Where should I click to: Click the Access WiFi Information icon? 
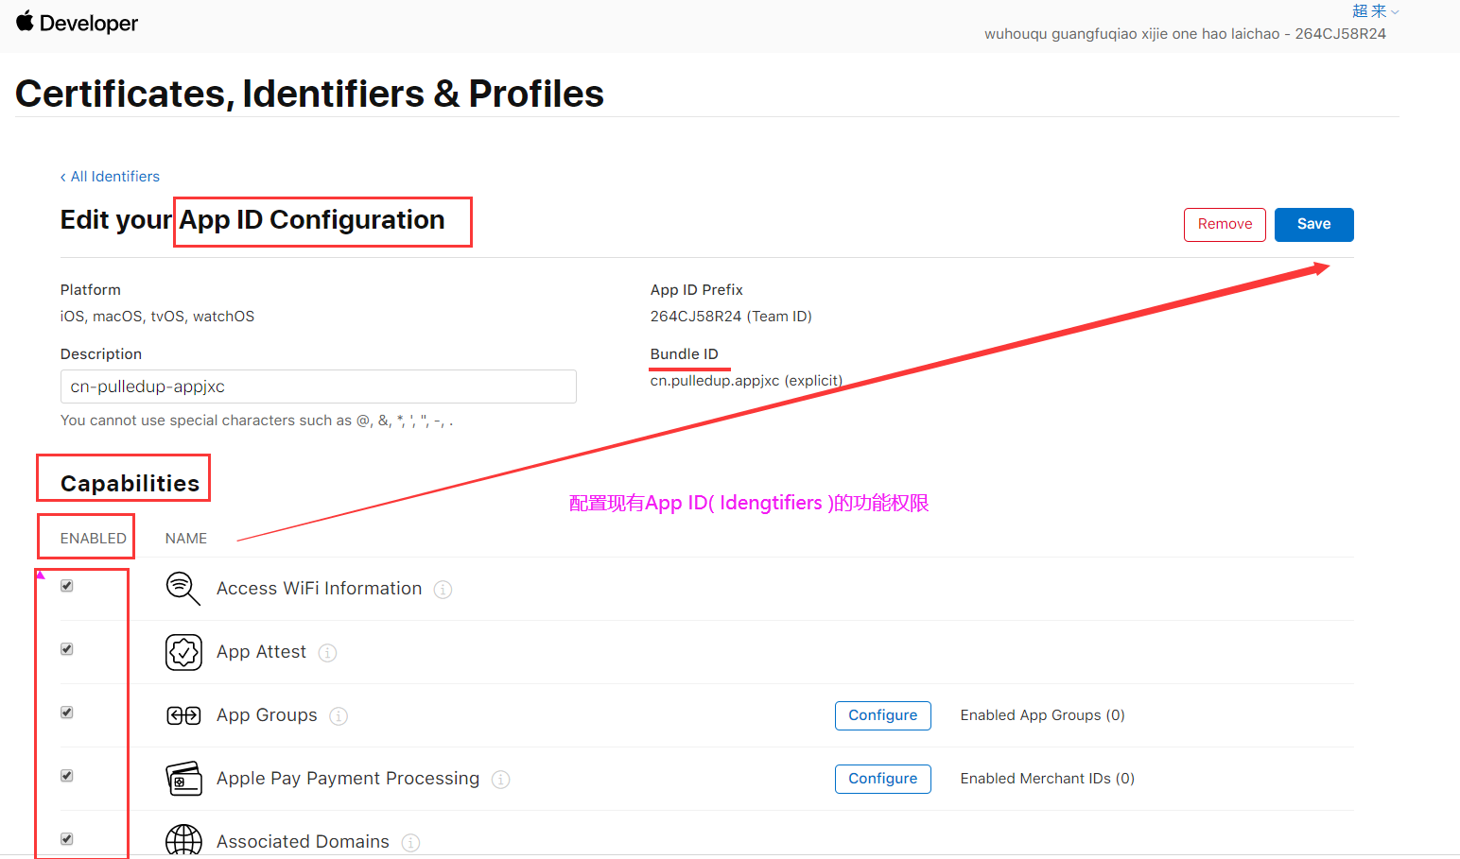click(x=182, y=588)
